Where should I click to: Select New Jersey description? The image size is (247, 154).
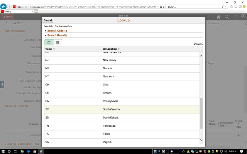tap(110, 60)
